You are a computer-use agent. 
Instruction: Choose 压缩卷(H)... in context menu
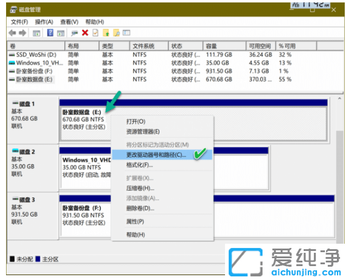162,188
